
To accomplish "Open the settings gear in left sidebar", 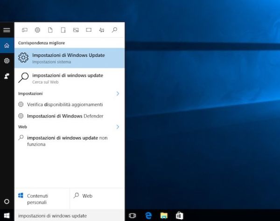I will pyautogui.click(x=7, y=61).
